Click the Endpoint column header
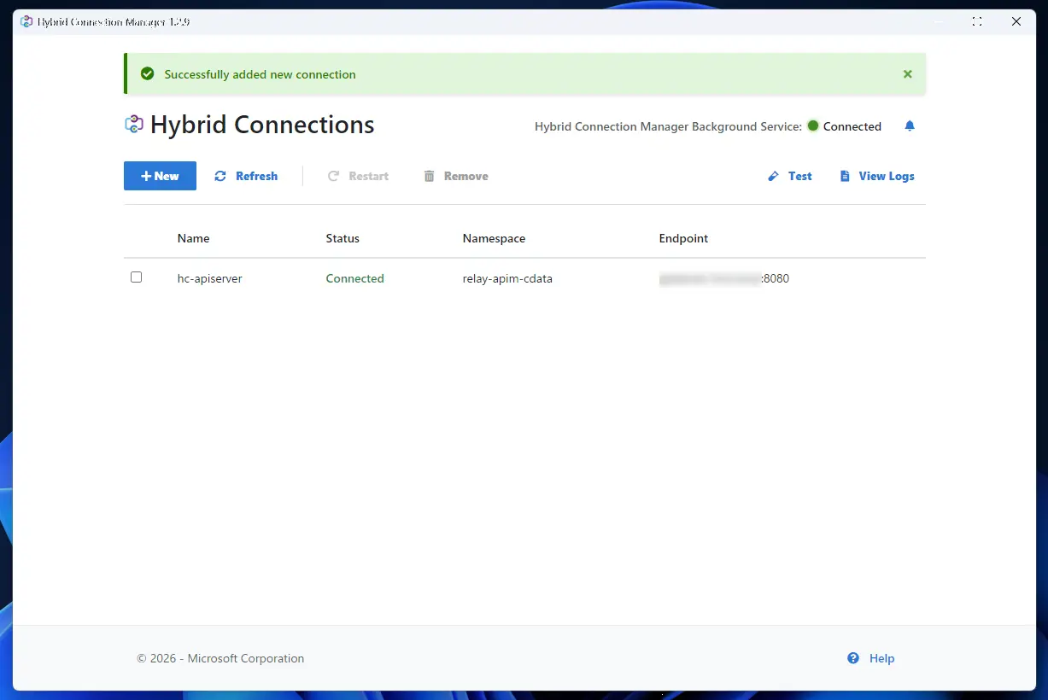 coord(683,238)
